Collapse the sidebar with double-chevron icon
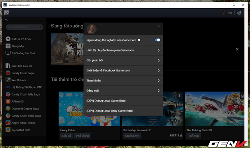Screen dimensions: 250x148 pyautogui.click(x=6, y=20)
